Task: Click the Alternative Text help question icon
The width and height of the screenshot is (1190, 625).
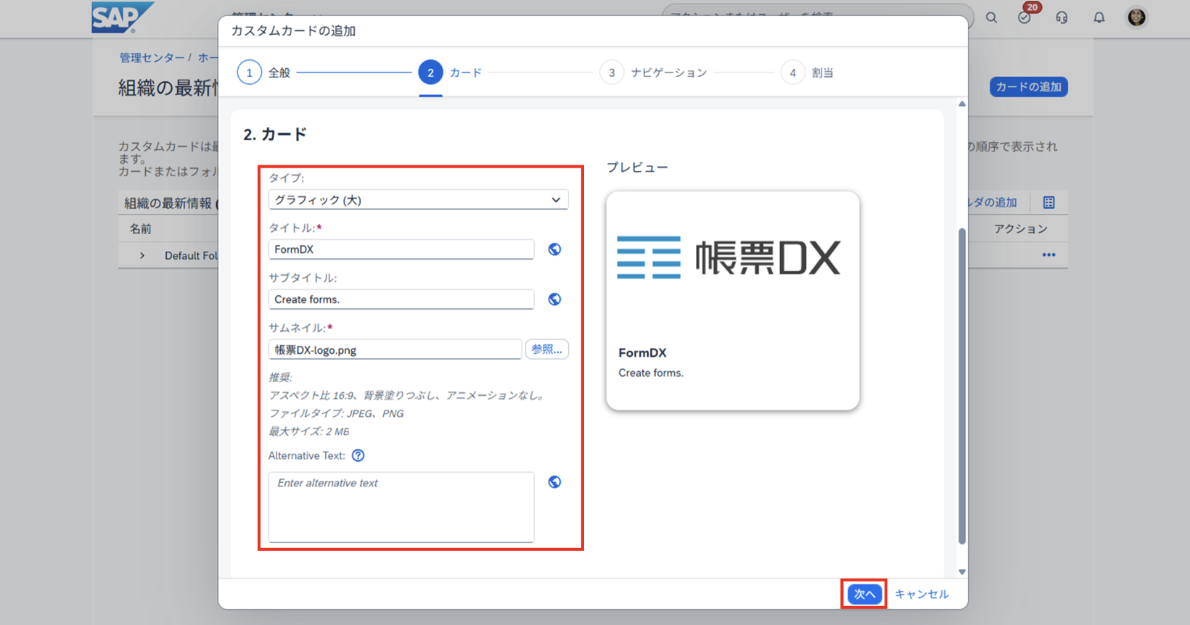Action: tap(358, 455)
